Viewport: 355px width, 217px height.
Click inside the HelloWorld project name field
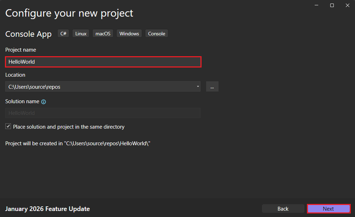tap(103, 61)
